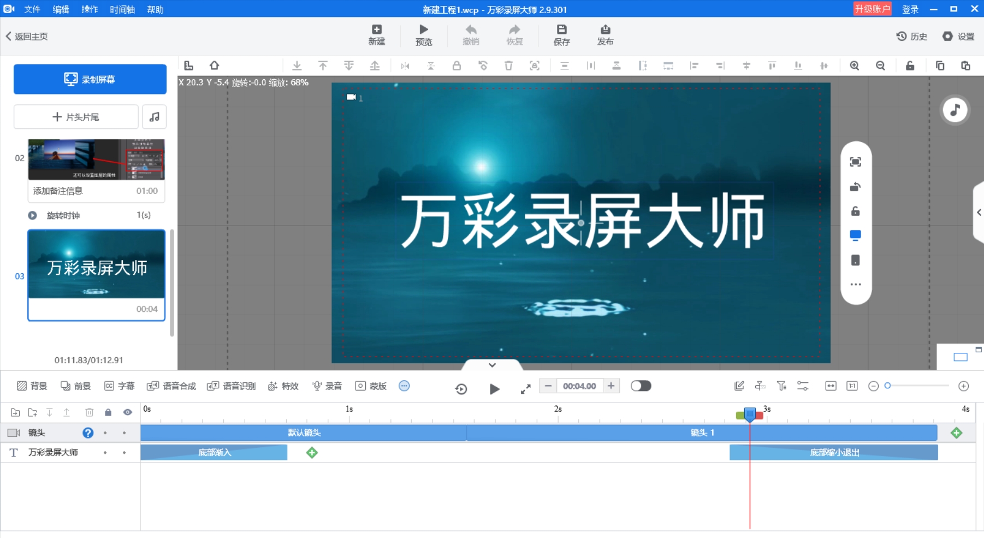
Task: Select scene 02 thumbnail
Action: (96, 159)
